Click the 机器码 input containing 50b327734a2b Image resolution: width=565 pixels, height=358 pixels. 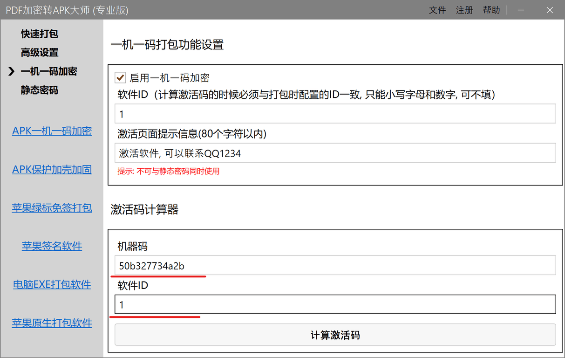pyautogui.click(x=335, y=266)
